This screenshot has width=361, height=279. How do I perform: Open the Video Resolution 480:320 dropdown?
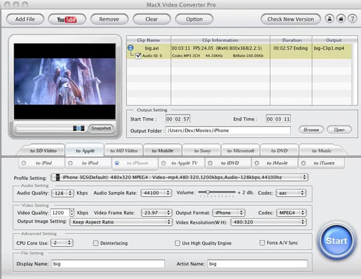click(x=268, y=222)
